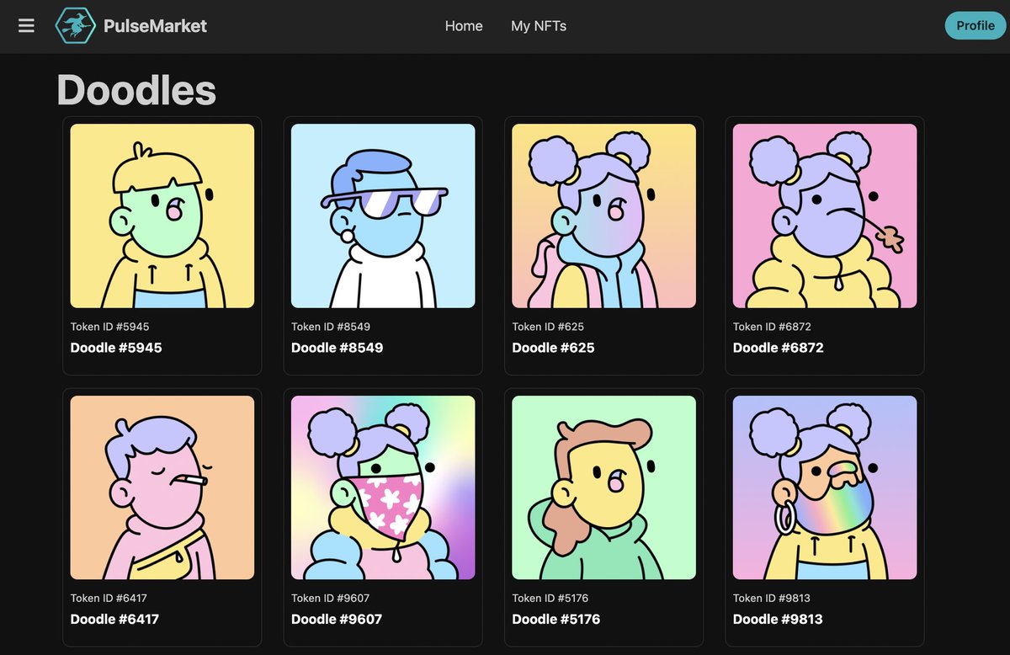This screenshot has height=655, width=1010.
Task: Select the Doodle #6417 title
Action: tap(114, 620)
